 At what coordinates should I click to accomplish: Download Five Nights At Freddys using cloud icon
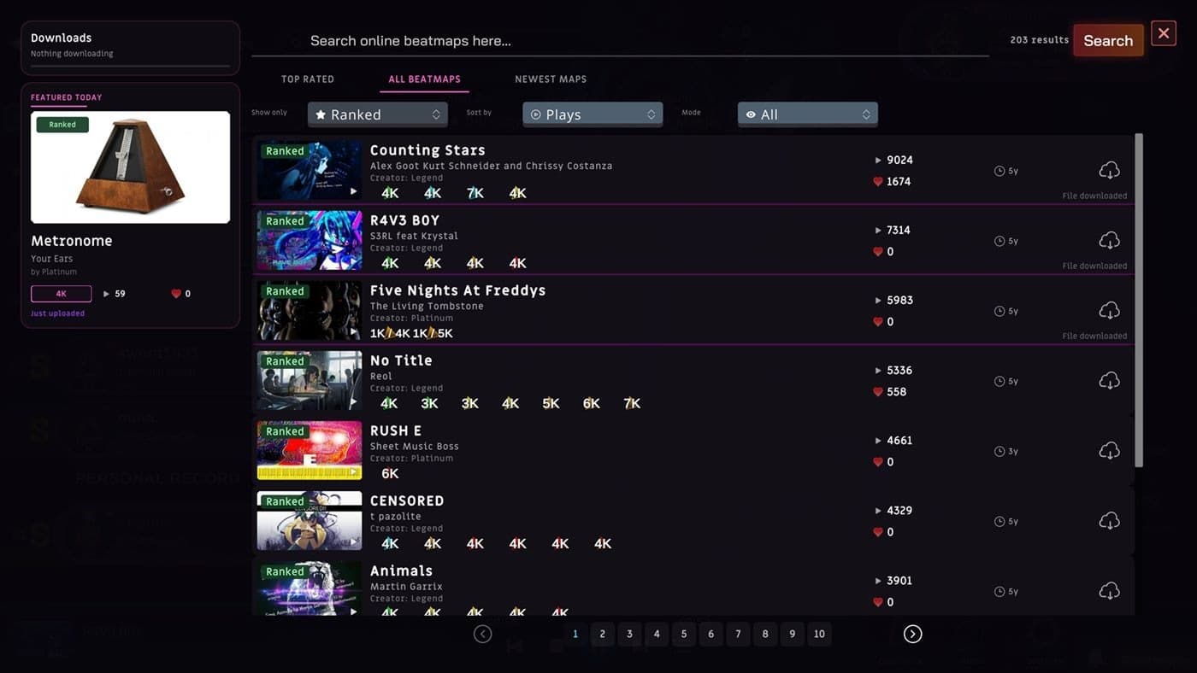click(1109, 310)
